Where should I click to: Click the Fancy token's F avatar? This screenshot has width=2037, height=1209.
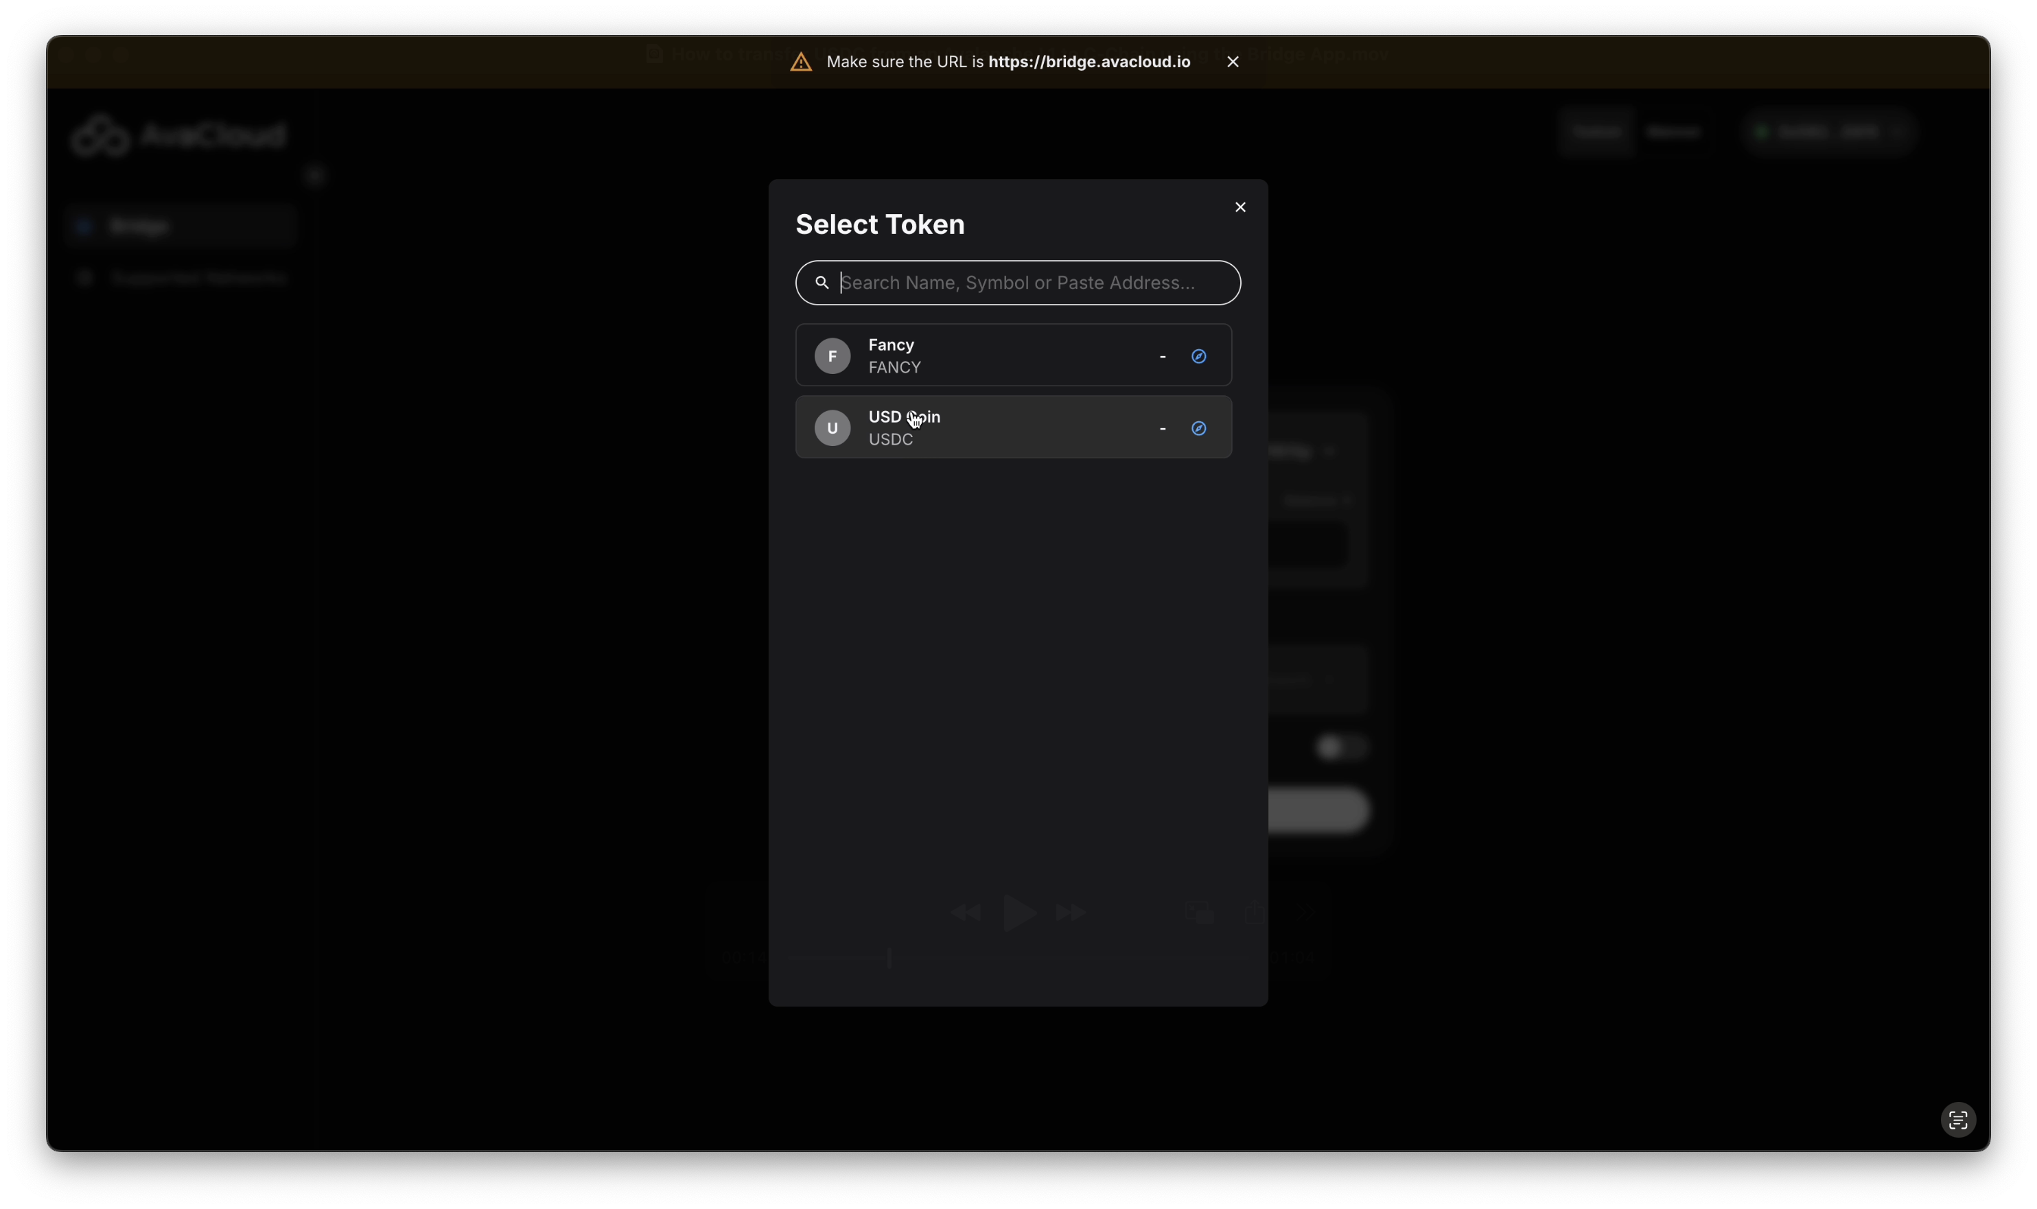(832, 356)
